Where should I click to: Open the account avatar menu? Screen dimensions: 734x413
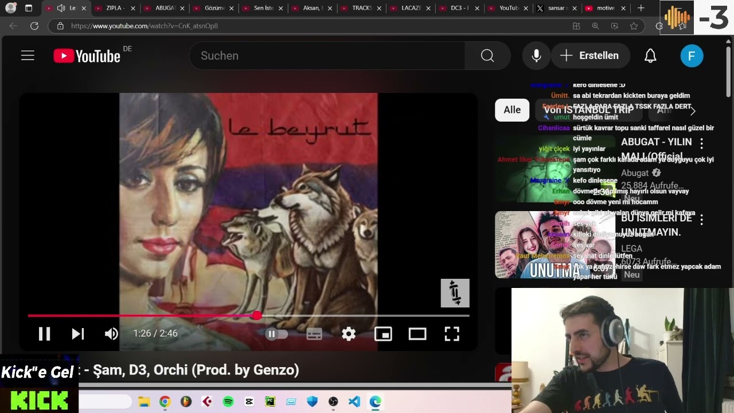coord(692,56)
